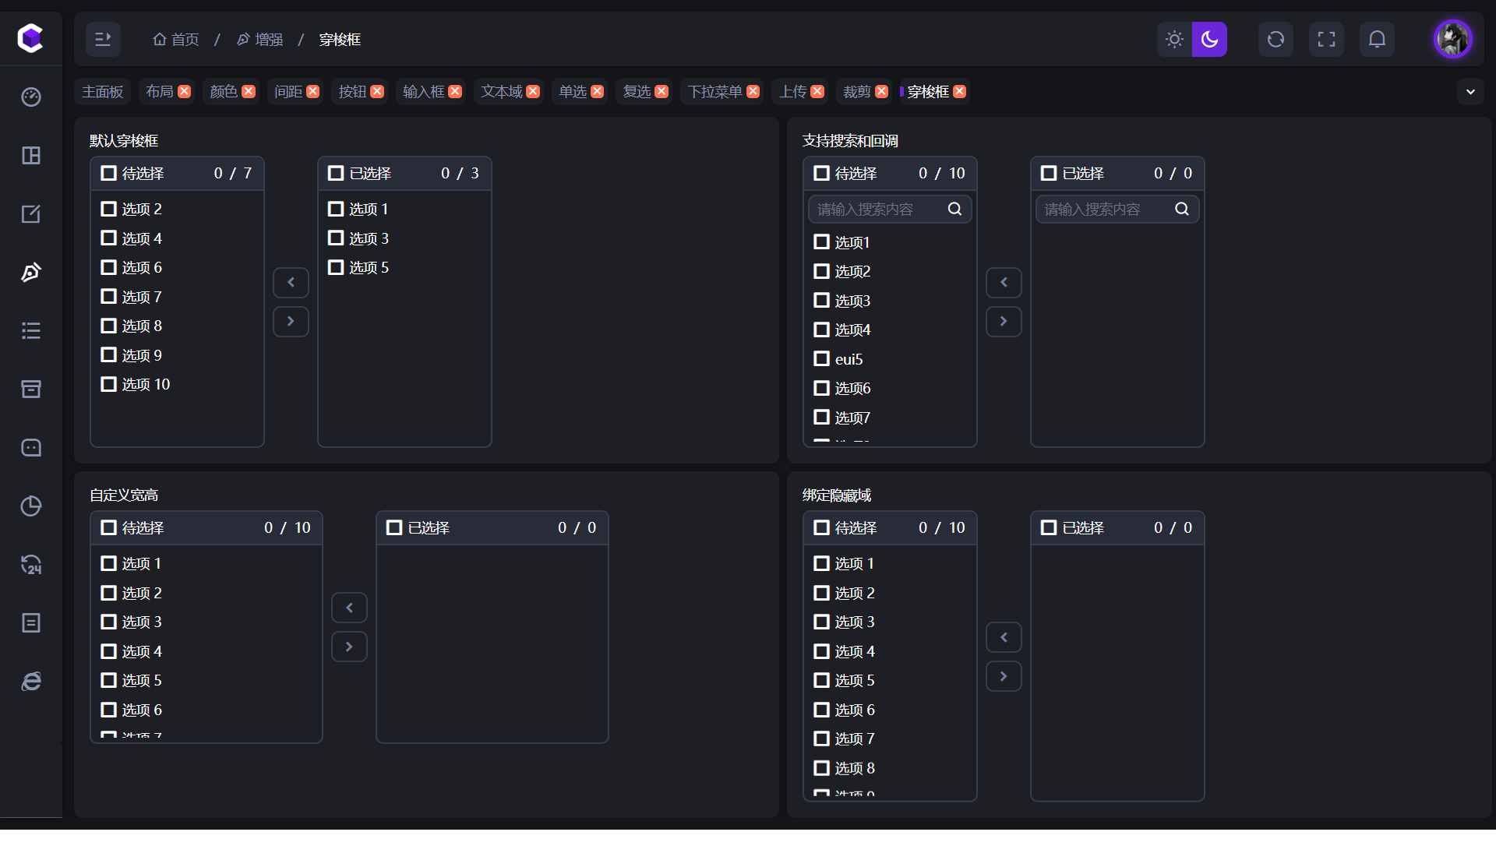Click the refresh page icon

1275,39
